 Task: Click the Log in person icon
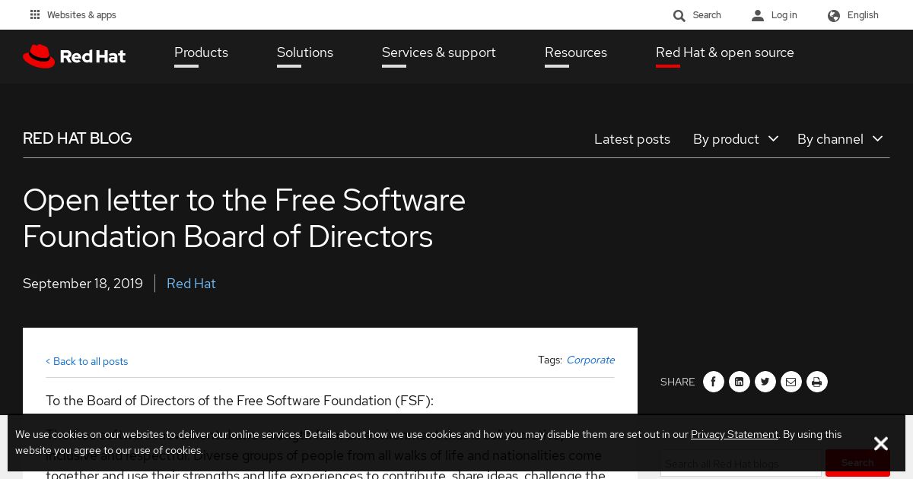tap(758, 15)
